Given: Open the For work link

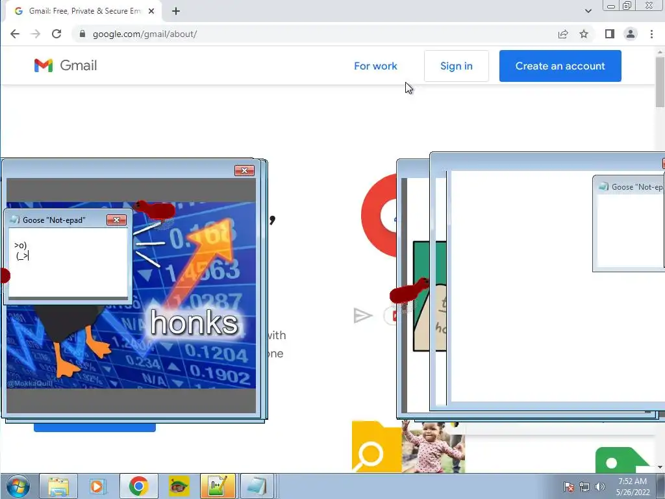Looking at the screenshot, I should click(x=375, y=66).
